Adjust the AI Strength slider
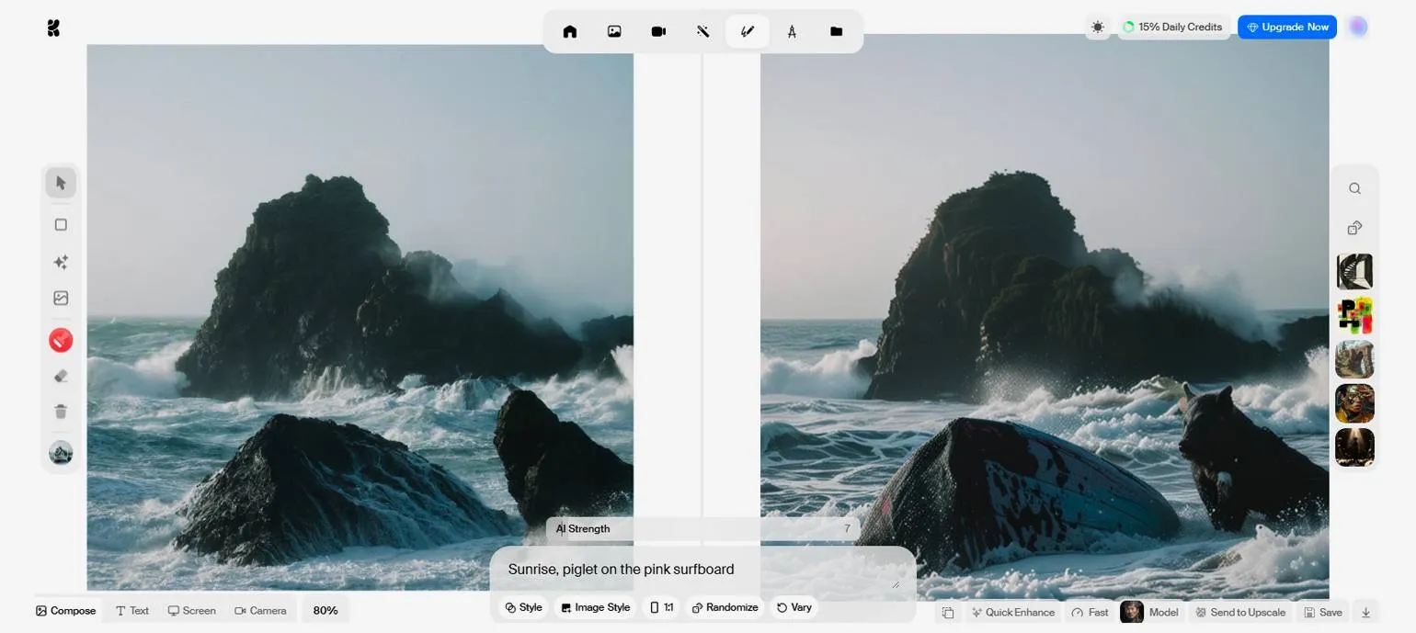Image resolution: width=1416 pixels, height=633 pixels. click(x=703, y=529)
